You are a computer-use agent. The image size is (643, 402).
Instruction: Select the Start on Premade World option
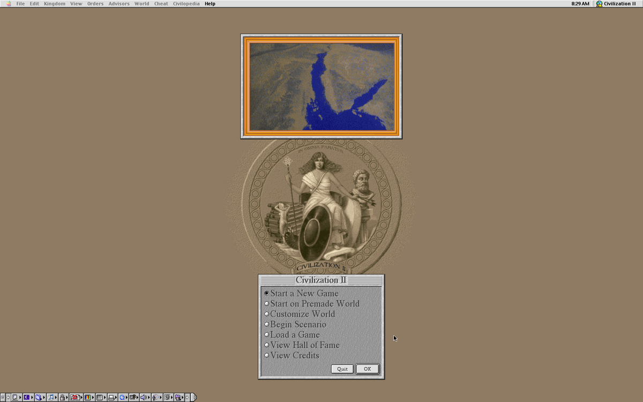[316, 303]
